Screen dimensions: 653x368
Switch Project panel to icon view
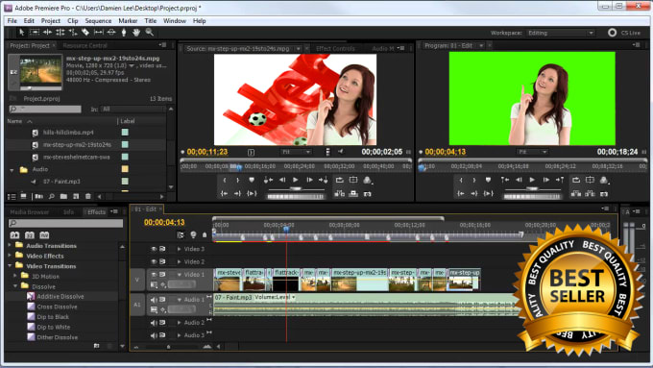(x=24, y=196)
